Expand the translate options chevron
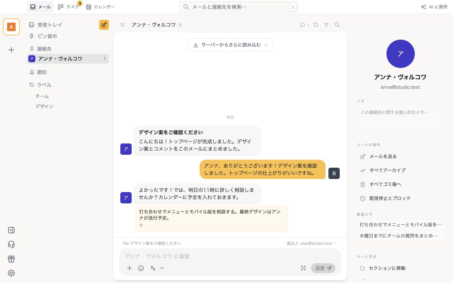Screen dimensions: 453x283 tap(162, 268)
